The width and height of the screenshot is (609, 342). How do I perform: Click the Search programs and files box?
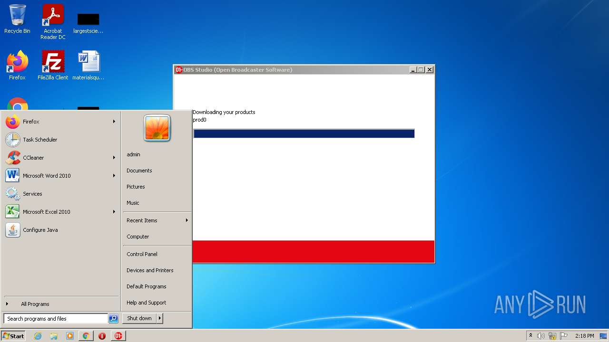click(x=56, y=319)
